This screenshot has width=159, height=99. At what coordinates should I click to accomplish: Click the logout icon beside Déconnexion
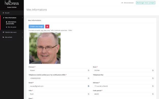(122, 3)
